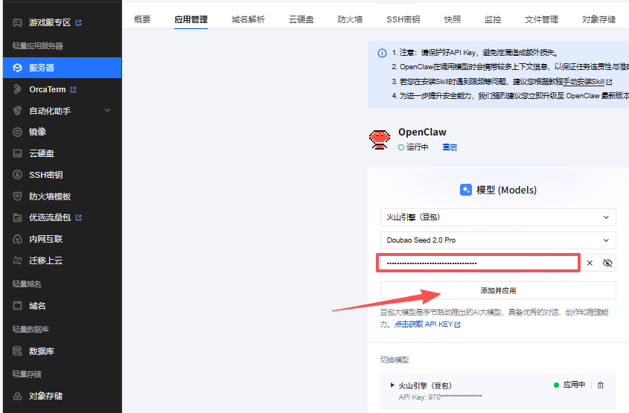Click the 重启 restart link
This screenshot has width=629, height=413.
pos(450,147)
